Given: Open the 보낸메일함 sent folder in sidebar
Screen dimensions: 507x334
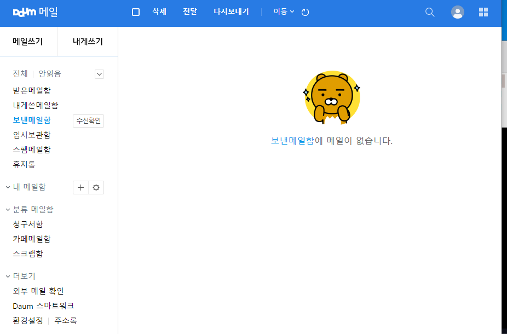Looking at the screenshot, I should [32, 120].
